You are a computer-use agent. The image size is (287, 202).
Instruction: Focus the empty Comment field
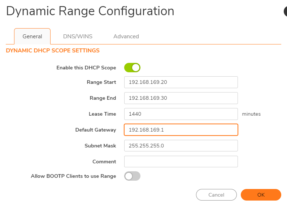(x=181, y=162)
